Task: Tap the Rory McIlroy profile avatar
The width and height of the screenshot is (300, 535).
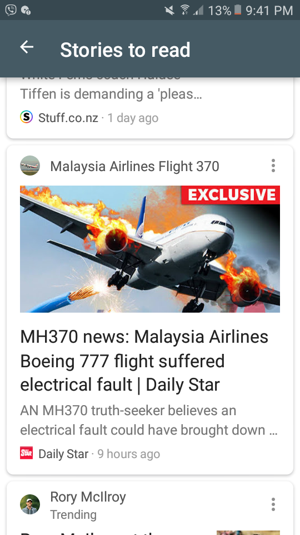Action: point(30,504)
